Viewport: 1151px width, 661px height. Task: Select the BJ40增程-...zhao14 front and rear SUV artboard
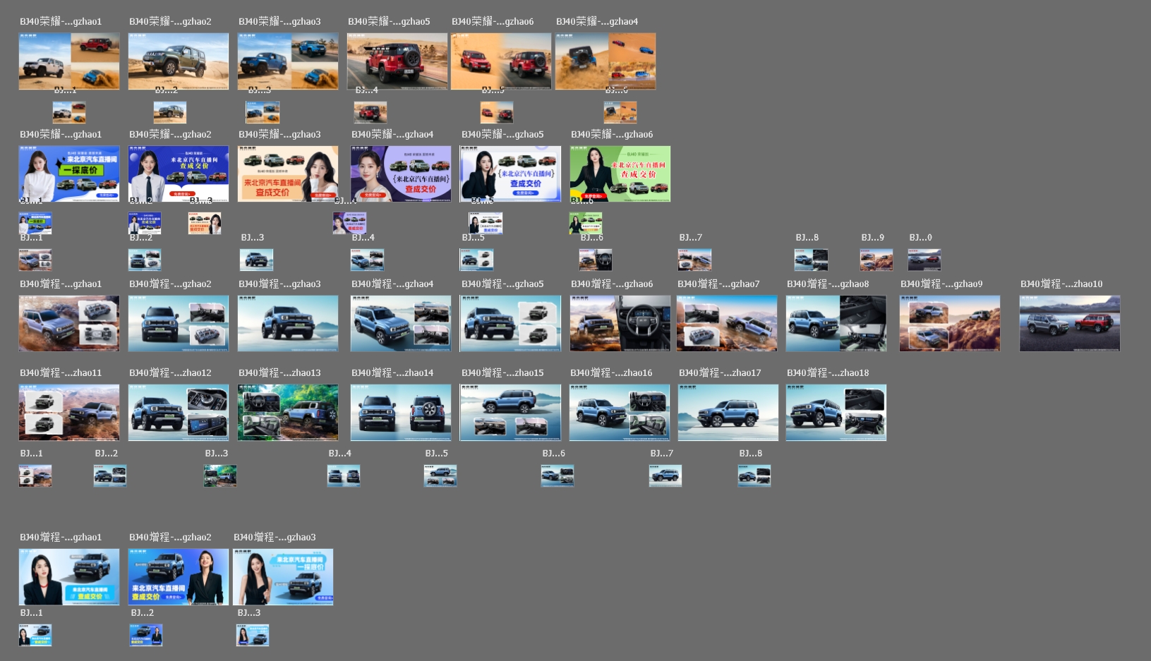tap(401, 413)
